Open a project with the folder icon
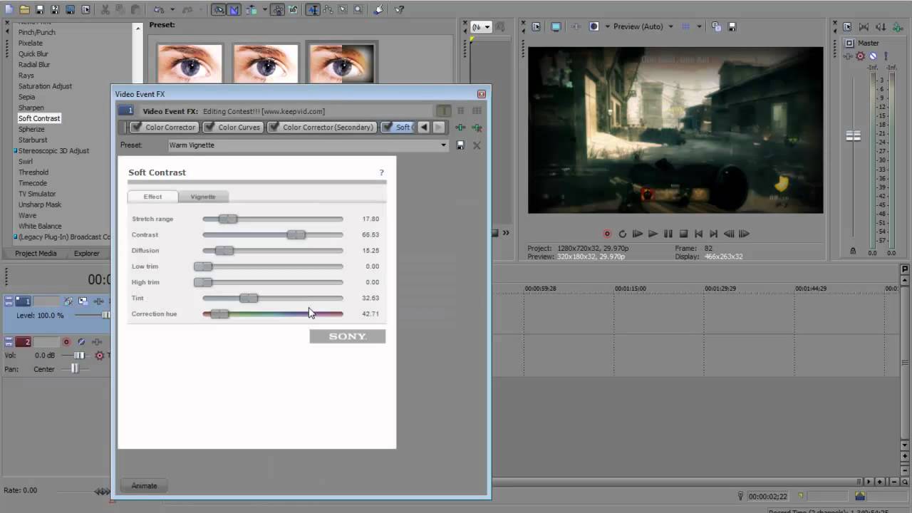The width and height of the screenshot is (912, 513). pos(25,10)
